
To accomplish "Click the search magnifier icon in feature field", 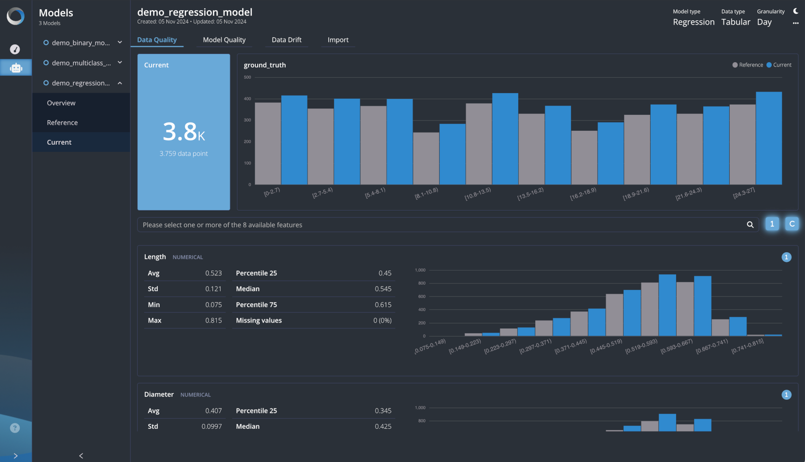I will [750, 225].
